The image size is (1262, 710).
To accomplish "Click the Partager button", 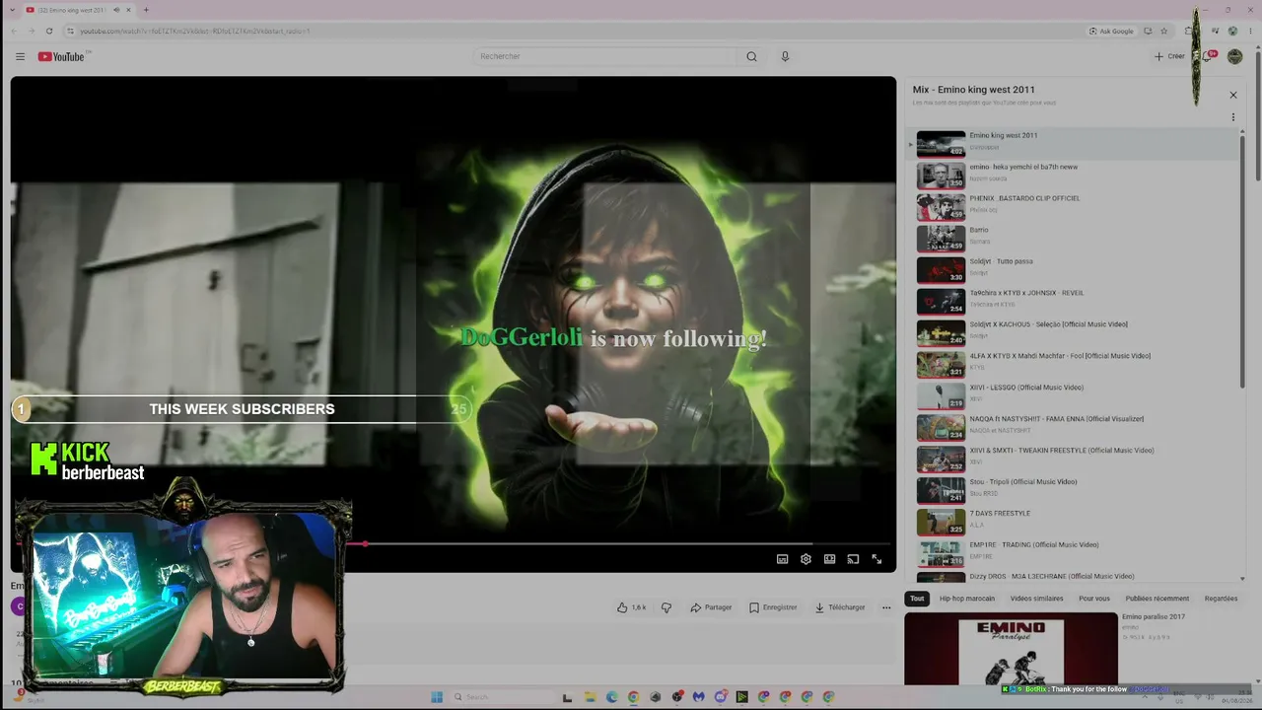I will pos(711,607).
